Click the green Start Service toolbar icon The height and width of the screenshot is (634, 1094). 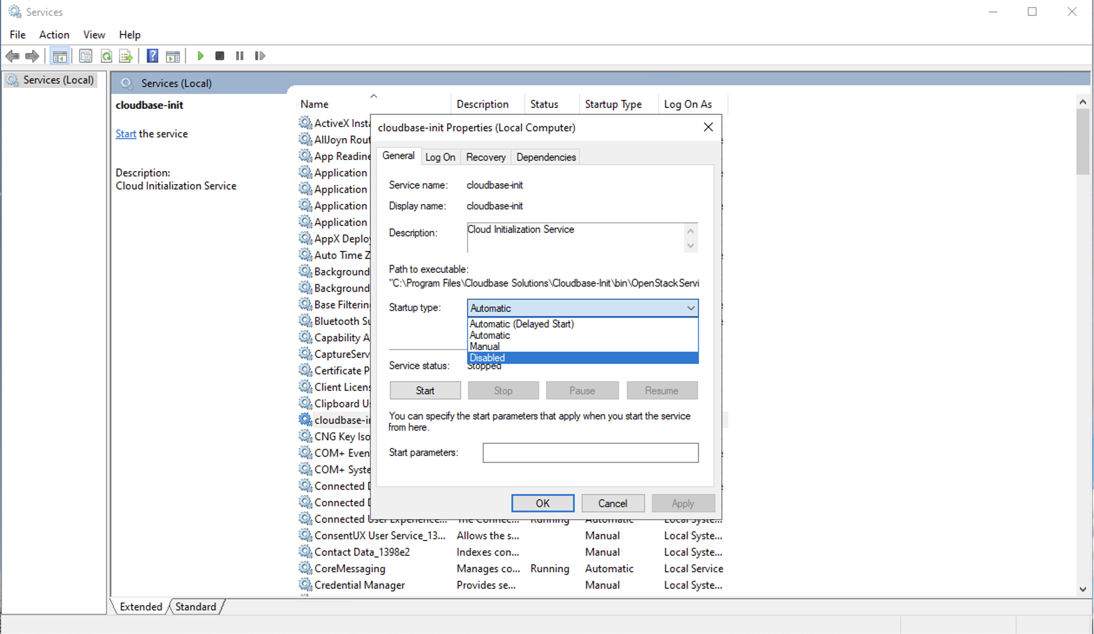pos(200,56)
